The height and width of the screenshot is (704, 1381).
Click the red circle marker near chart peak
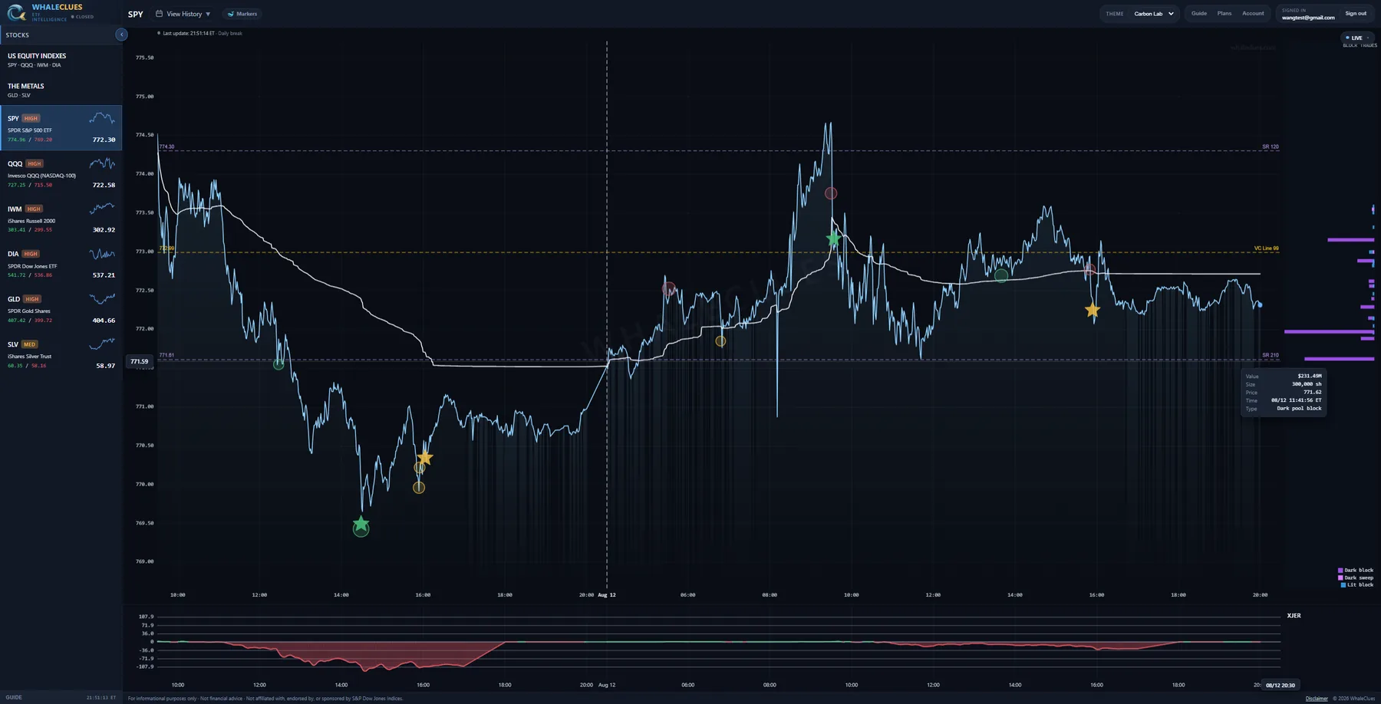(x=830, y=193)
